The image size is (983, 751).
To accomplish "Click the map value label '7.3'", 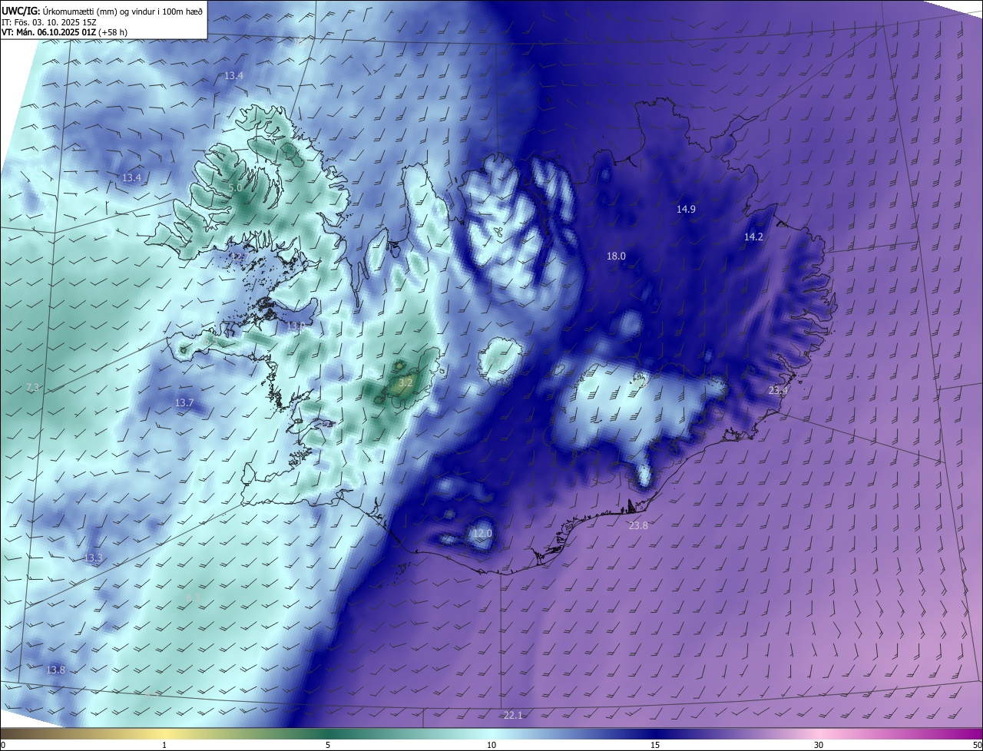I will coord(32,388).
